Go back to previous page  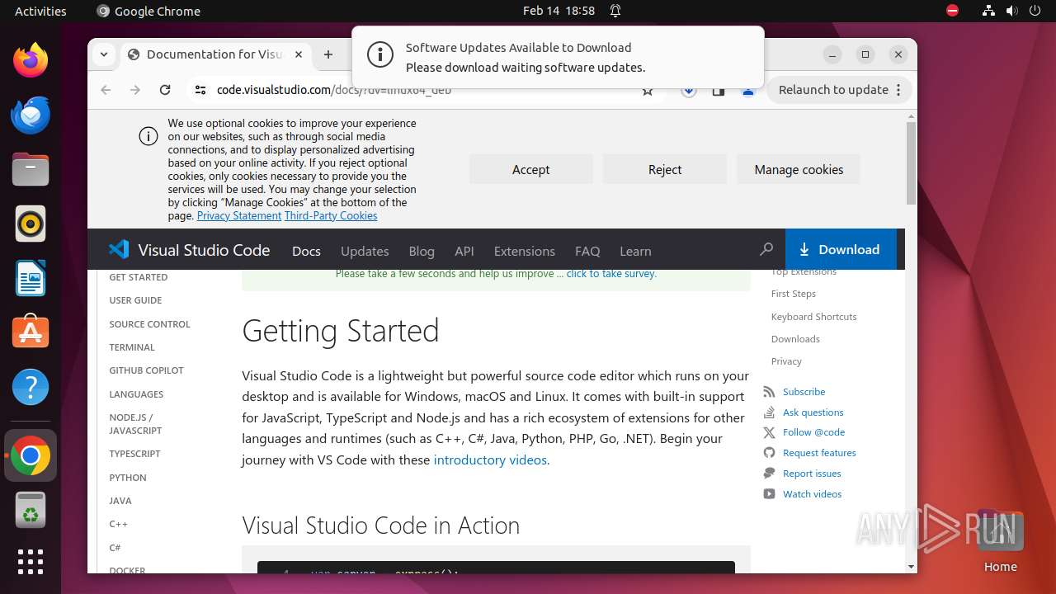coord(106,90)
